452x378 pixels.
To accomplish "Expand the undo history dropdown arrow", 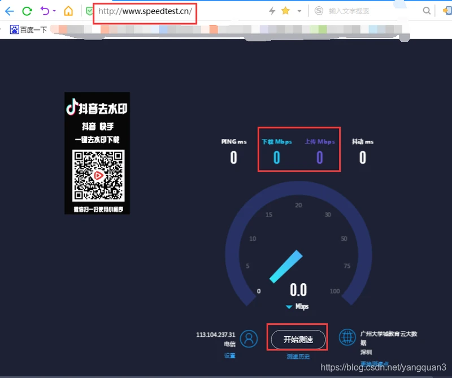I will [54, 11].
